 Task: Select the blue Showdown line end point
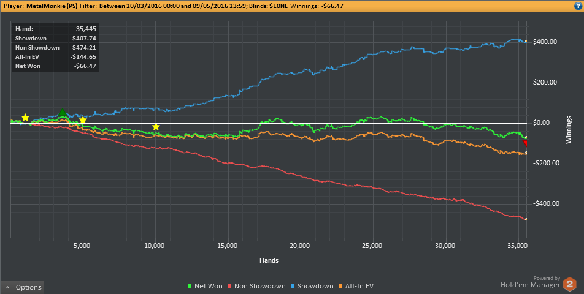click(x=526, y=41)
